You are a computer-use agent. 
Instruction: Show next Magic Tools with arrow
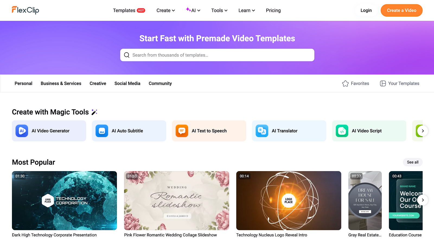[423, 131]
